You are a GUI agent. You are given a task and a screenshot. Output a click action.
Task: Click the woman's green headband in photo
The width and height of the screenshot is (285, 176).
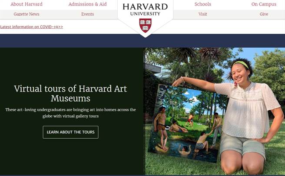click(241, 64)
